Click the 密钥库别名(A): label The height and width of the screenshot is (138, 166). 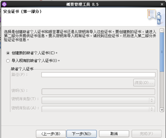pos(25,108)
